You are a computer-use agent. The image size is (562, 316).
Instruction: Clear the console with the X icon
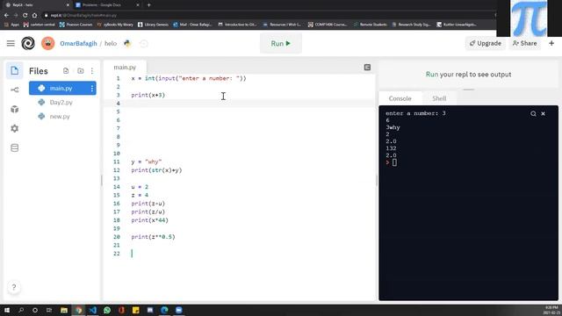(543, 113)
